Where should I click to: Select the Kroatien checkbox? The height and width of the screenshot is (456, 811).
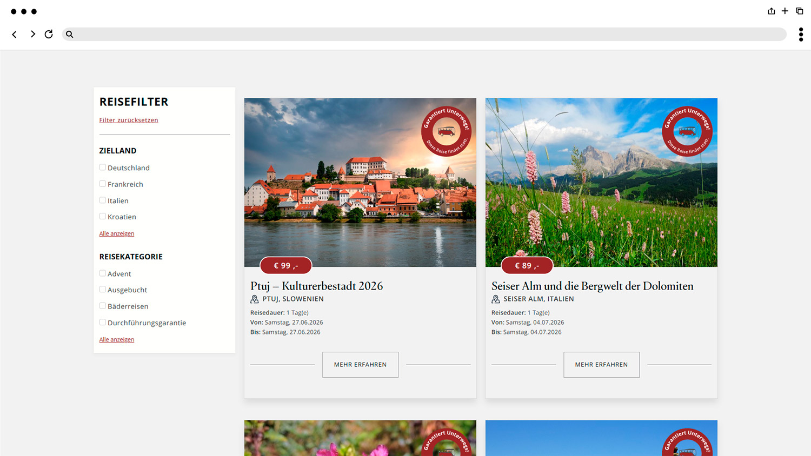coord(103,216)
